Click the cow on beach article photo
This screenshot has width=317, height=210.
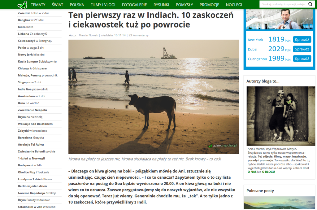point(154,97)
